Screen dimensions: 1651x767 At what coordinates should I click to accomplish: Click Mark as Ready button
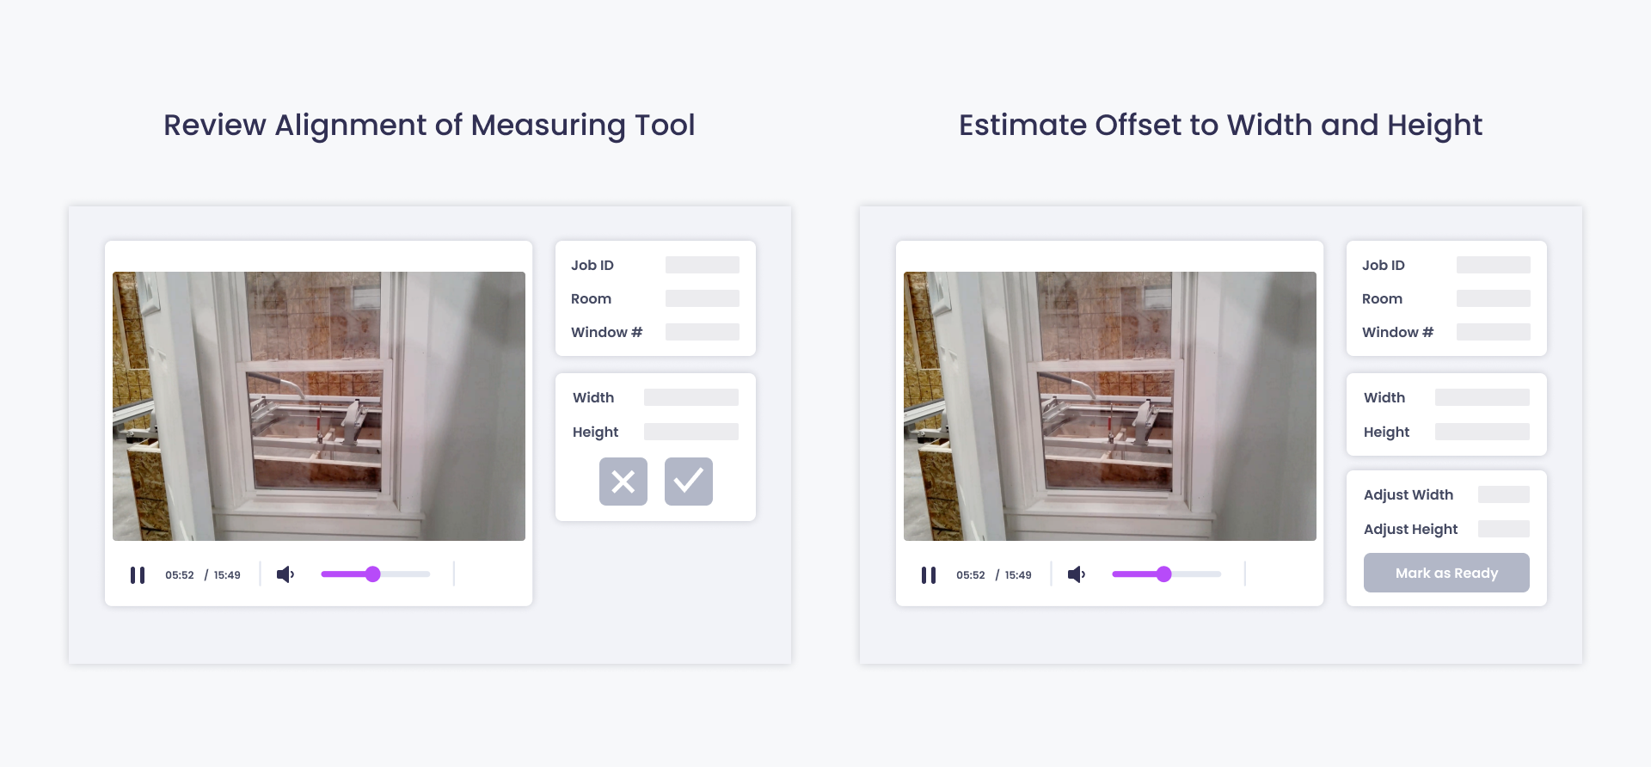1446,573
